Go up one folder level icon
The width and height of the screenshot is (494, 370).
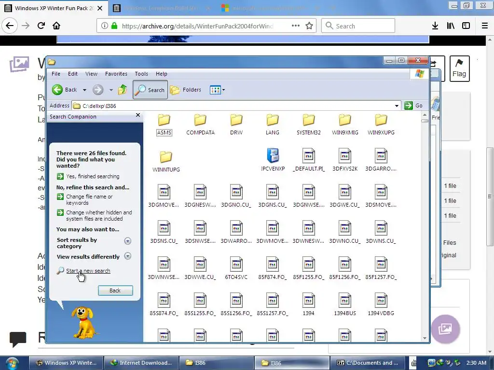click(122, 90)
